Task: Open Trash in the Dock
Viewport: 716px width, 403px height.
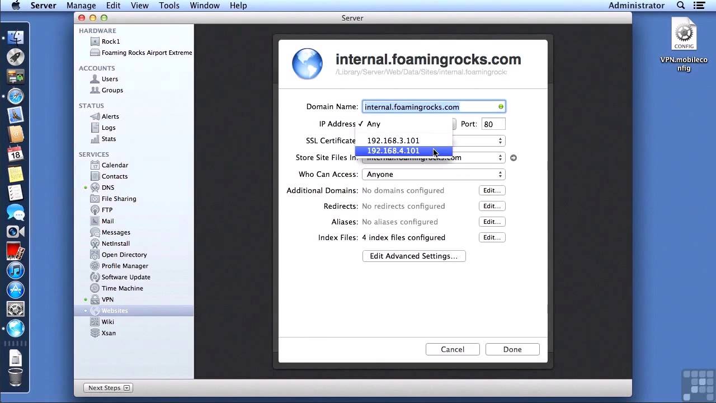Action: (x=15, y=378)
